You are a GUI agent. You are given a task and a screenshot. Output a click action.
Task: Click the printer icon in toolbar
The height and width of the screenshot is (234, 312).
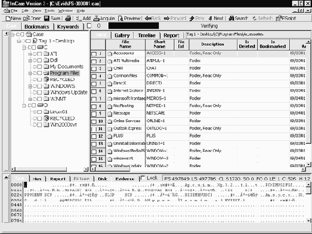(x=68, y=18)
